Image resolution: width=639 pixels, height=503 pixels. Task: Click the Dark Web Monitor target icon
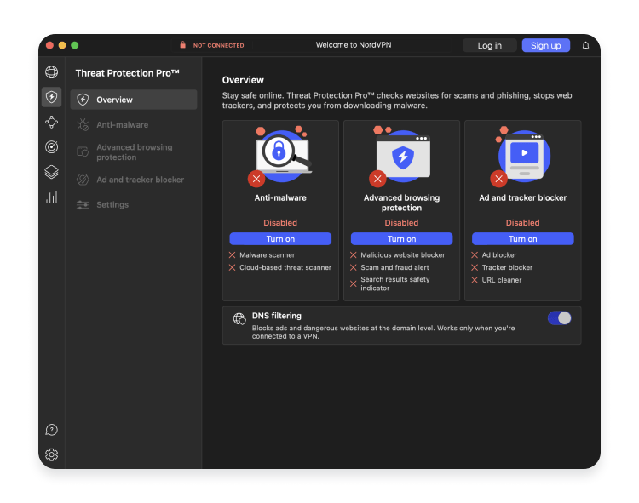pos(52,147)
